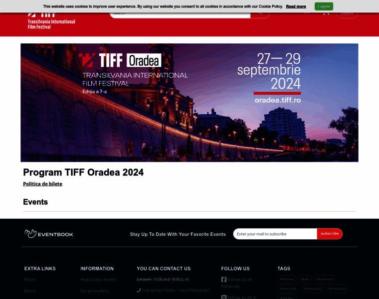
Task: Click the Eventbook logo in the footer
Action: click(48, 234)
